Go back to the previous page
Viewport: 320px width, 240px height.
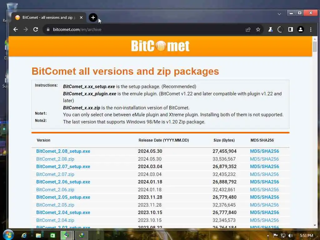[x=16, y=29]
